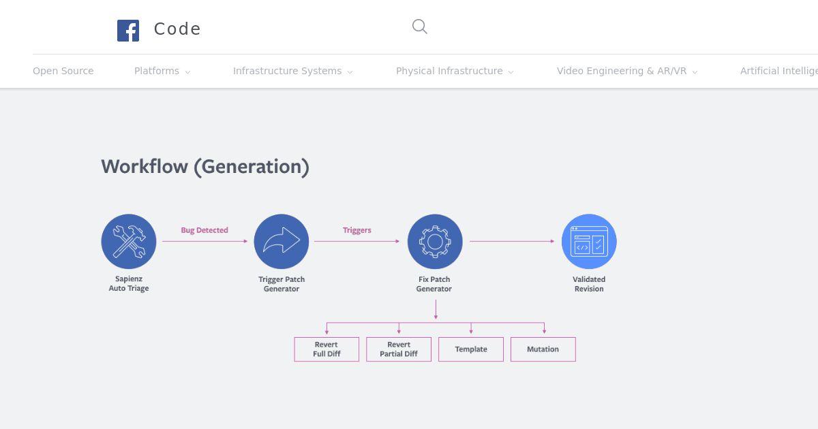Click the Mutation strategy box
Image resolution: width=818 pixels, height=429 pixels.
(x=543, y=349)
